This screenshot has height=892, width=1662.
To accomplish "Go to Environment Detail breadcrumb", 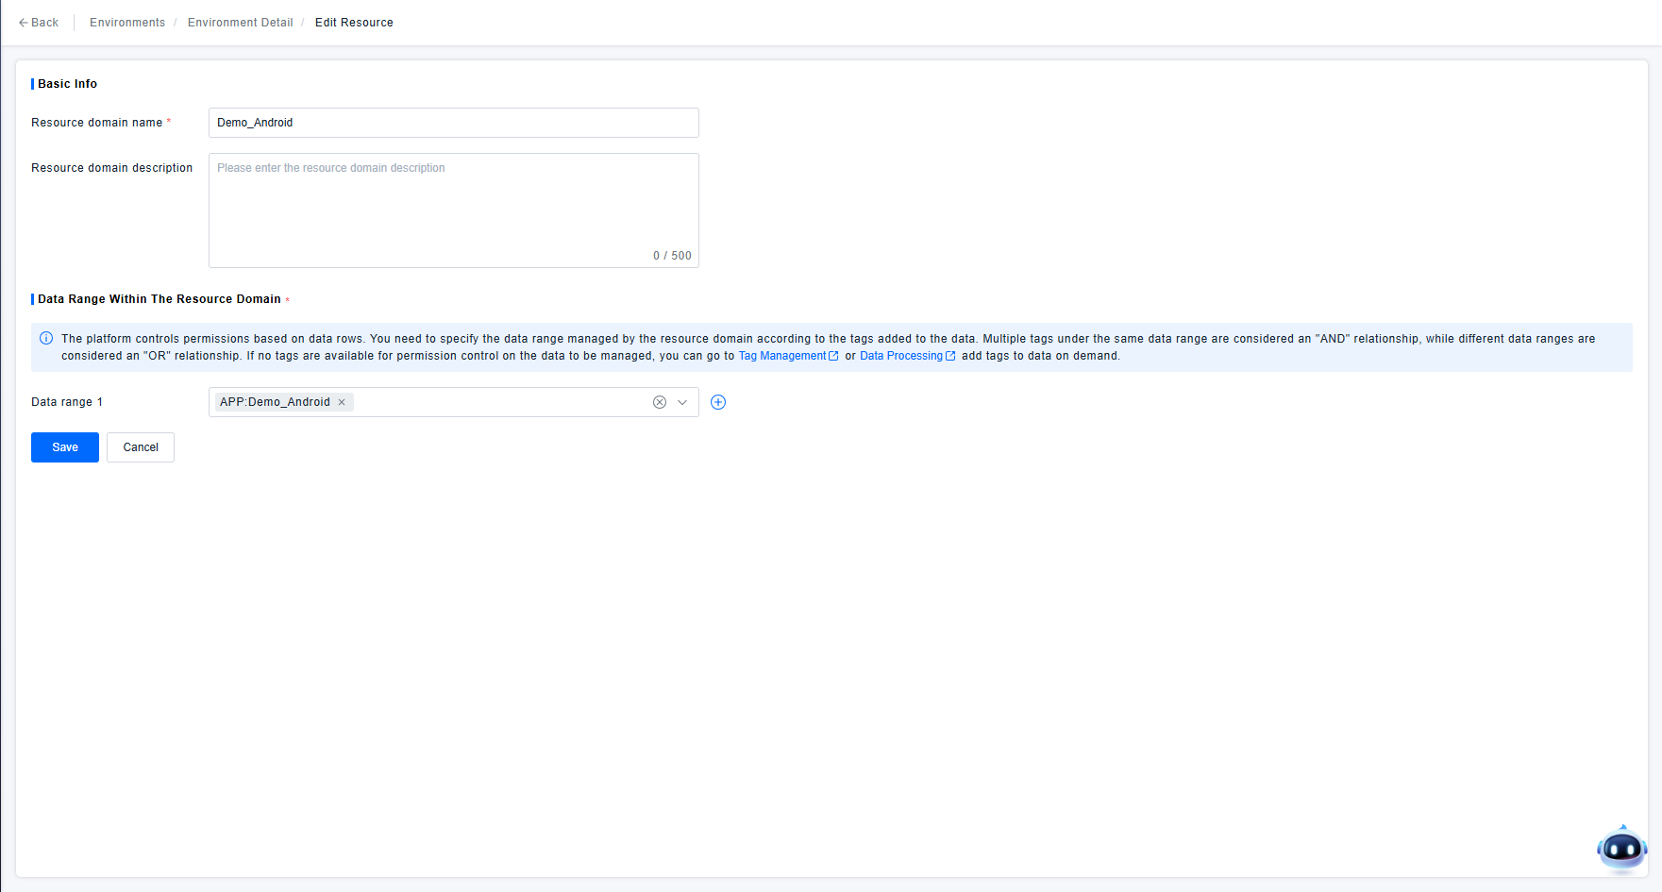I will [x=240, y=23].
